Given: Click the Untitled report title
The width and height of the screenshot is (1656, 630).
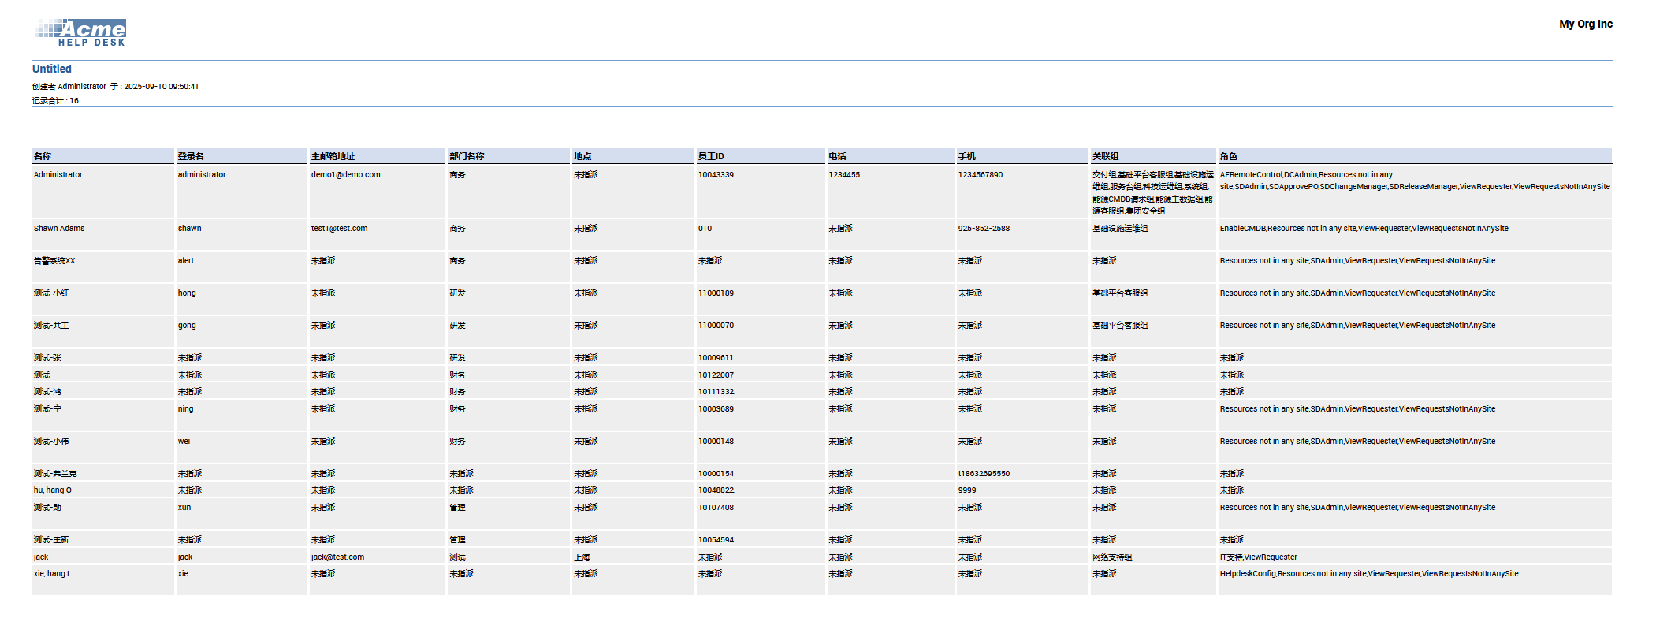Looking at the screenshot, I should point(52,69).
